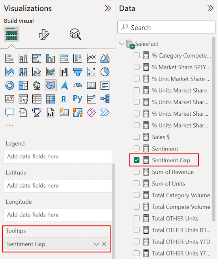Screen dimensions: 217x259
Task: Select the KPI visual
Action: pos(9,99)
